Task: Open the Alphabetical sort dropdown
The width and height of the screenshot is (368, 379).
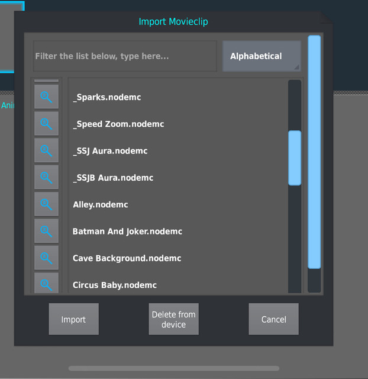Action: point(262,56)
